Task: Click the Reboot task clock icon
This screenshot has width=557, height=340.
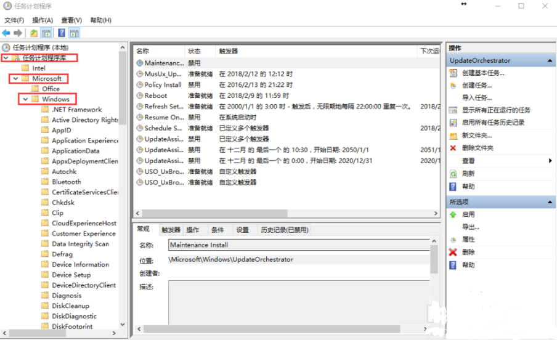Action: pos(140,95)
